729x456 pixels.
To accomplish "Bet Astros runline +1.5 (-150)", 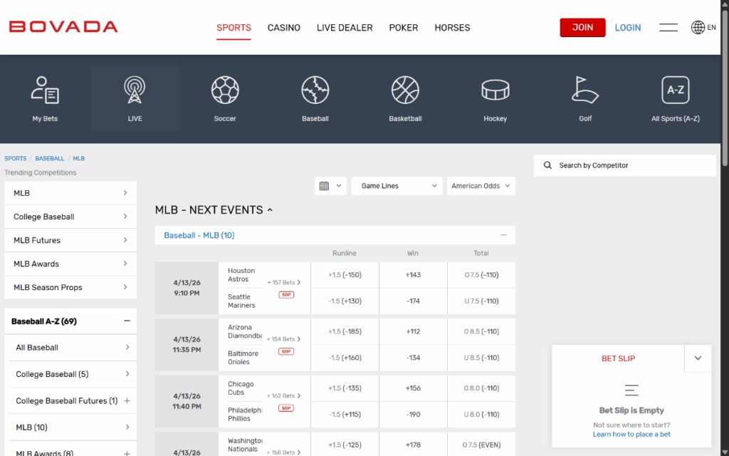I will 345,275.
